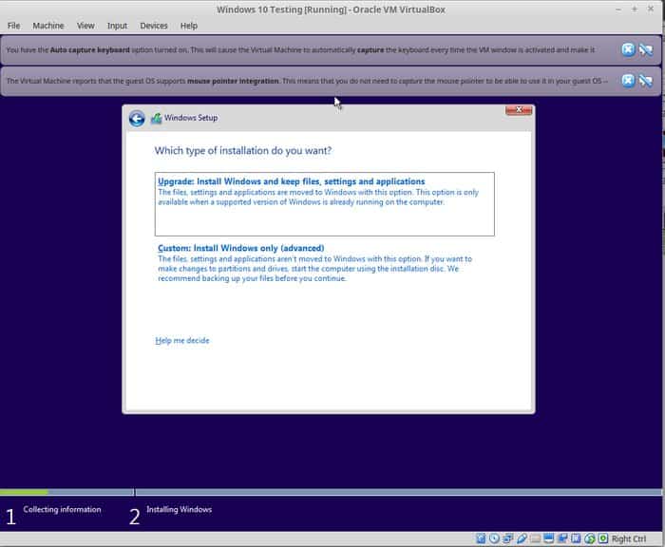Open the Help me decide link
665x547 pixels.
[182, 341]
